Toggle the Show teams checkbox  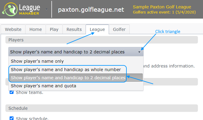[x=11, y=92]
